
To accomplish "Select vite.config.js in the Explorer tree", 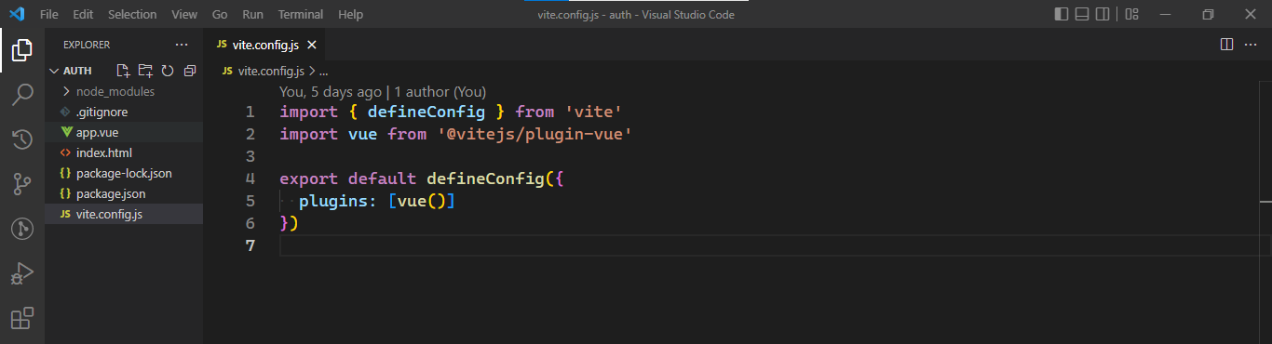I will [124, 214].
